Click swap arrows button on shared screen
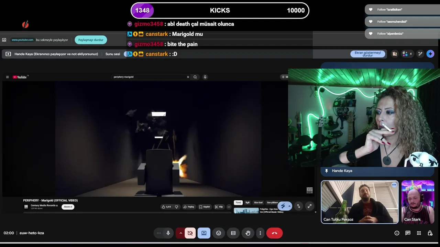The height and width of the screenshot is (247, 440). [x=298, y=206]
